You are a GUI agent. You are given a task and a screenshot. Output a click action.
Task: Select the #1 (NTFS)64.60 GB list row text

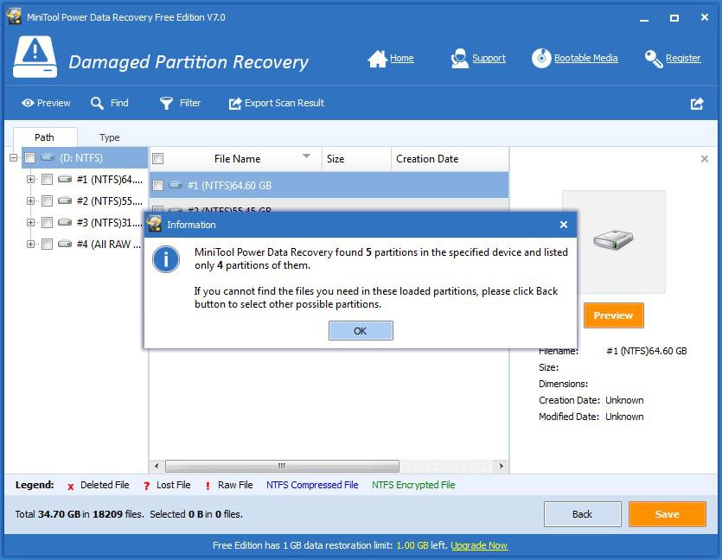[x=229, y=185]
